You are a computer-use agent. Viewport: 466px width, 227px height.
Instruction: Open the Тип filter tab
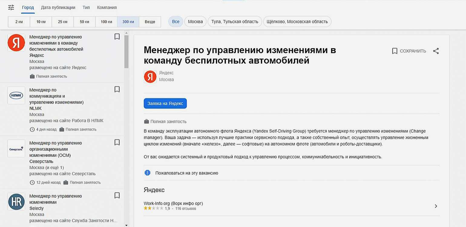[x=86, y=8]
